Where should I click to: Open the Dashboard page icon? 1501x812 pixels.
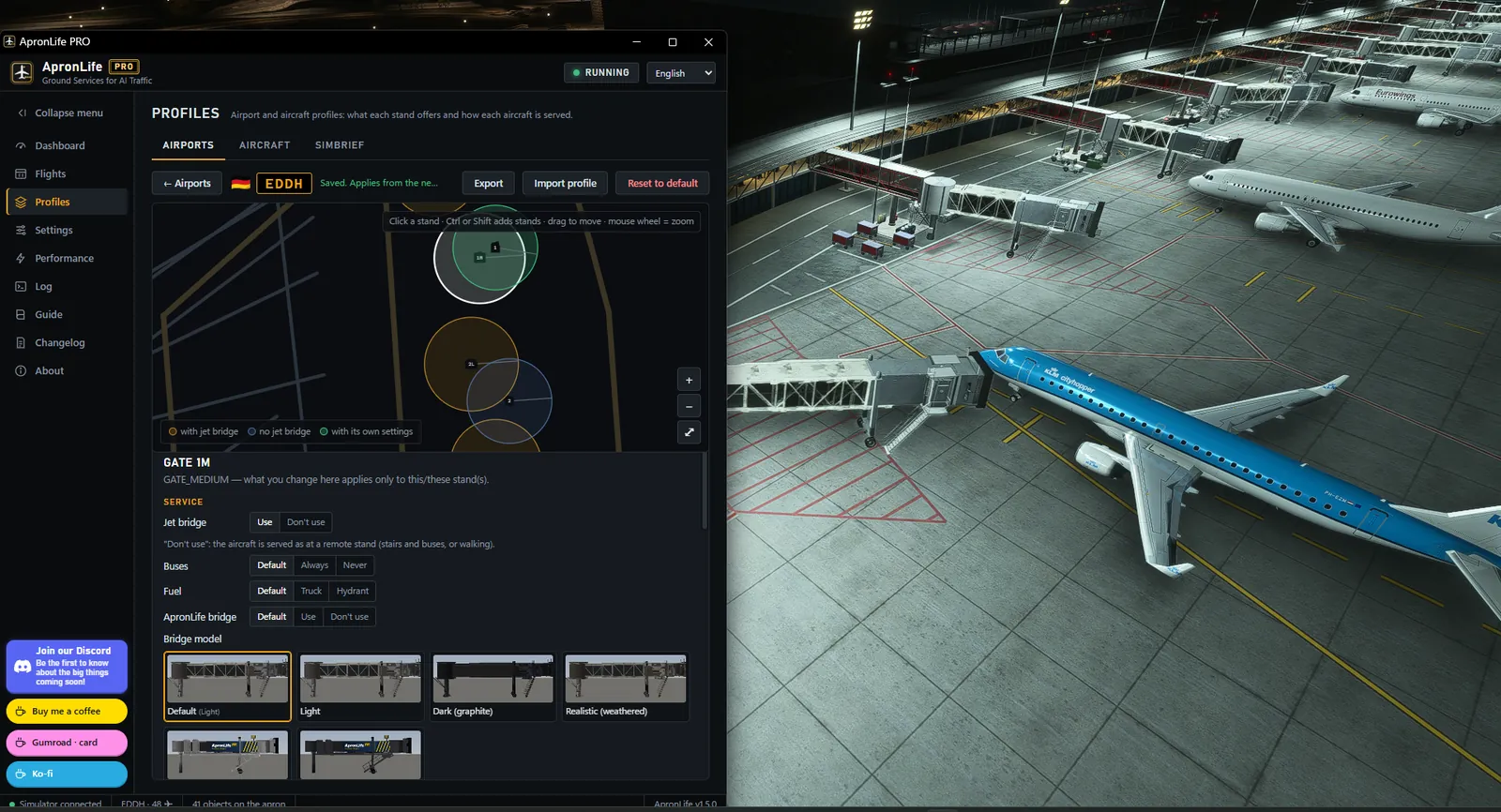pyautogui.click(x=21, y=146)
